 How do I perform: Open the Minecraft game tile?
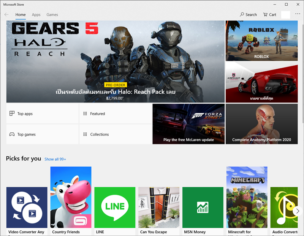click(x=247, y=197)
